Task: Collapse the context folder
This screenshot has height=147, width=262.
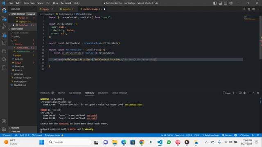Action: 18,44
